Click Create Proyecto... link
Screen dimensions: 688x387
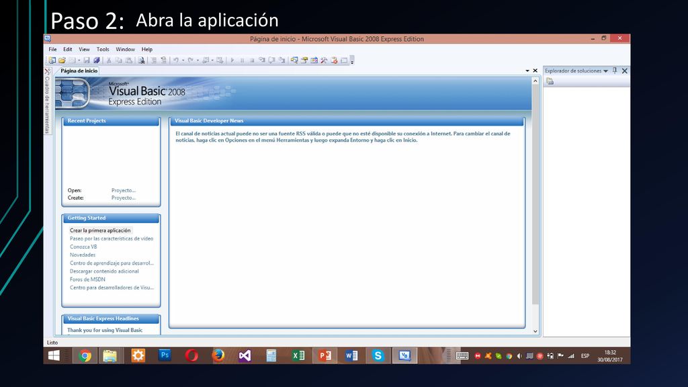(x=124, y=198)
